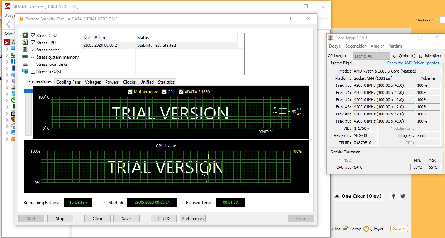Click the flame icon in System Stability Test title
This screenshot has width=445, height=238.
(21, 19)
